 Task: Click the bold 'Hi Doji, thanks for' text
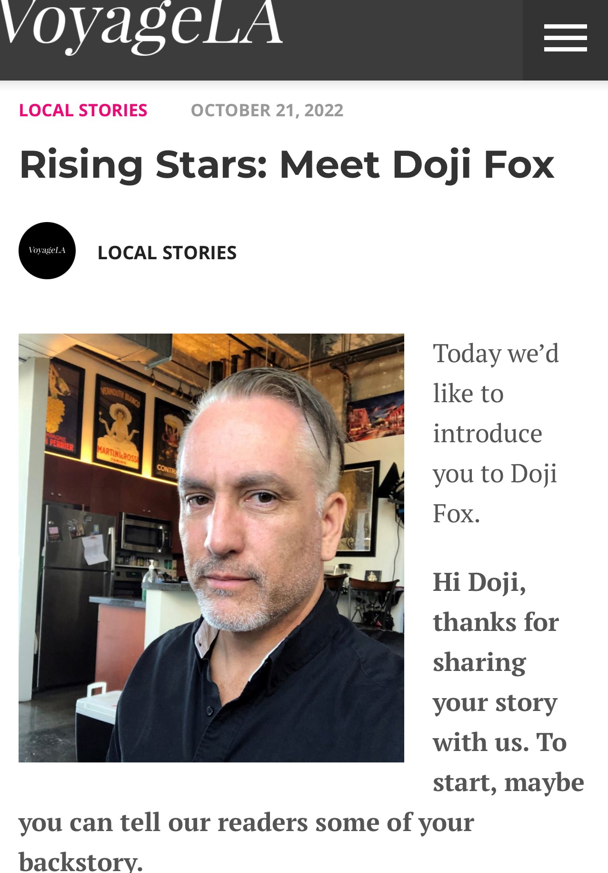[496, 602]
